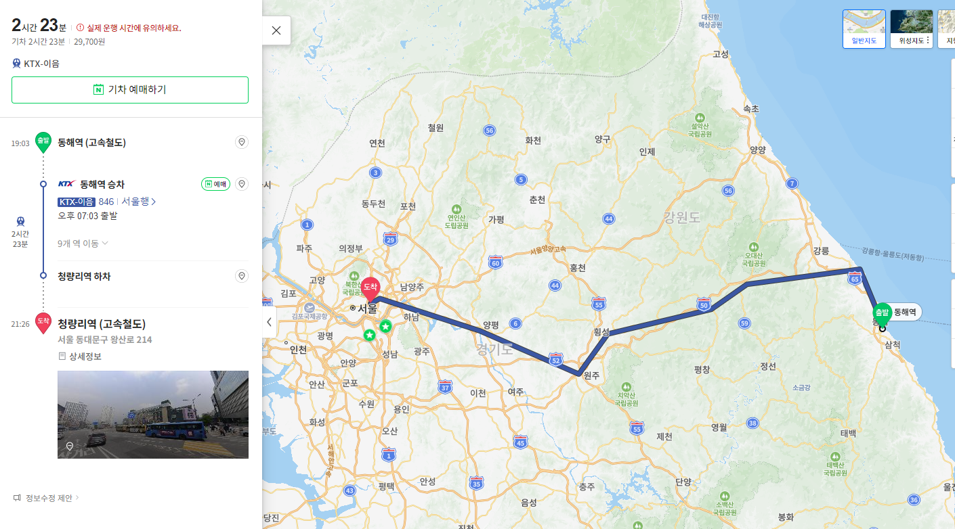Select the third map type thumbnail

(946, 29)
